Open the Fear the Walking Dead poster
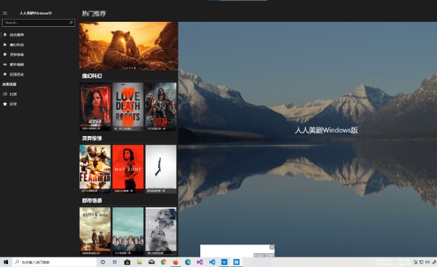The width and height of the screenshot is (437, 267). click(x=95, y=169)
